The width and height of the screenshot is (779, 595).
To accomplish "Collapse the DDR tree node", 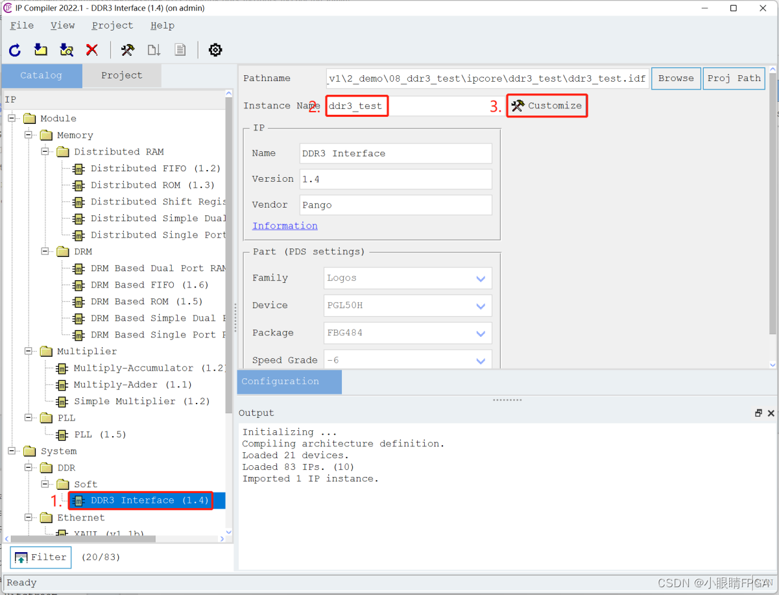I will pos(29,468).
